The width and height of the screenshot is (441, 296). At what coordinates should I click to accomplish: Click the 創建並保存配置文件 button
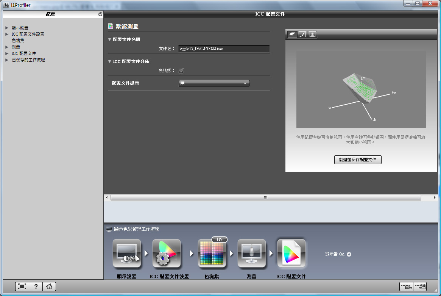click(x=358, y=160)
